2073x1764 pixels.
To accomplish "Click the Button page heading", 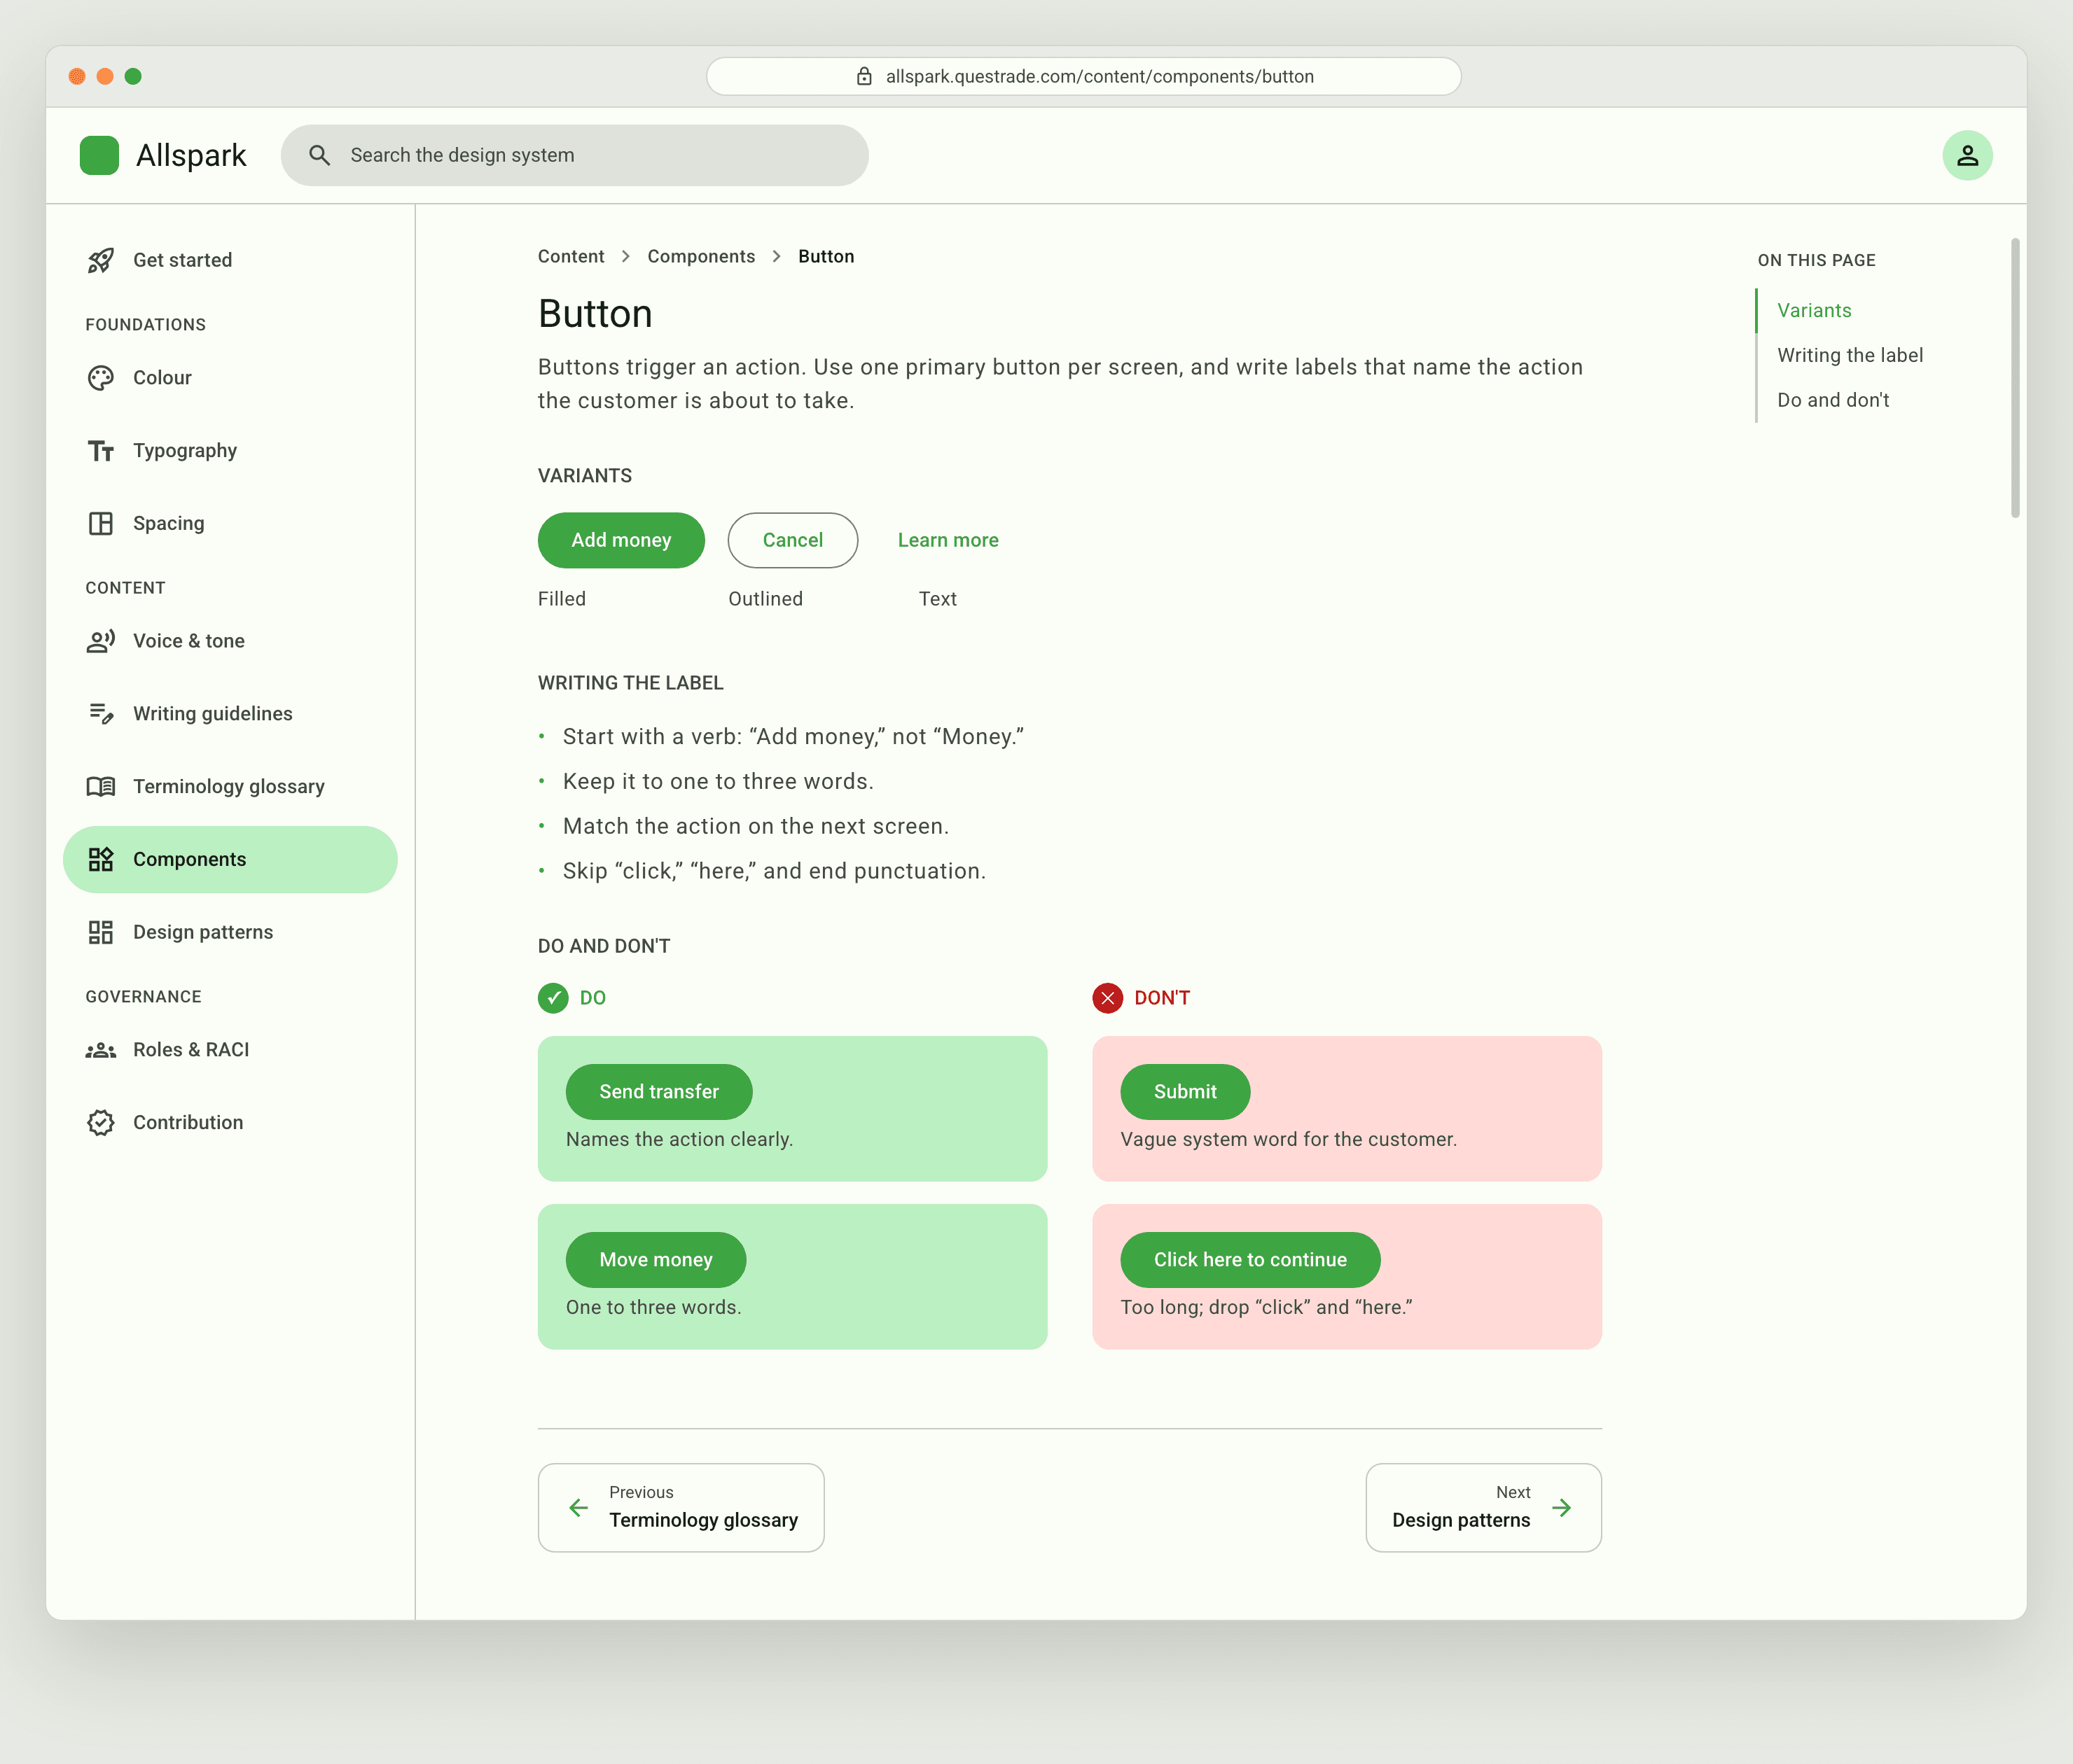I will coord(595,314).
